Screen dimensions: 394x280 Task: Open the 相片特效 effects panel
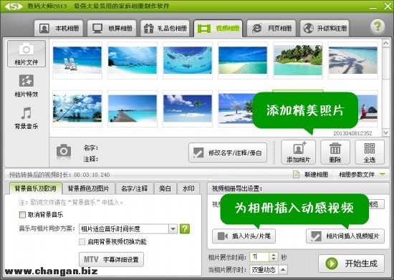[x=27, y=86]
